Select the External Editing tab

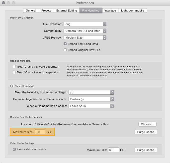point(67,11)
